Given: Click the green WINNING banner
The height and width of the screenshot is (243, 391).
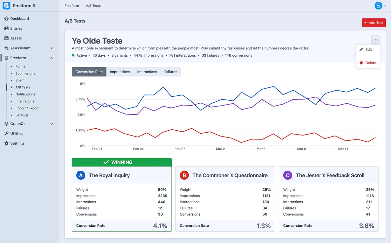Looking at the screenshot, I should (x=122, y=162).
